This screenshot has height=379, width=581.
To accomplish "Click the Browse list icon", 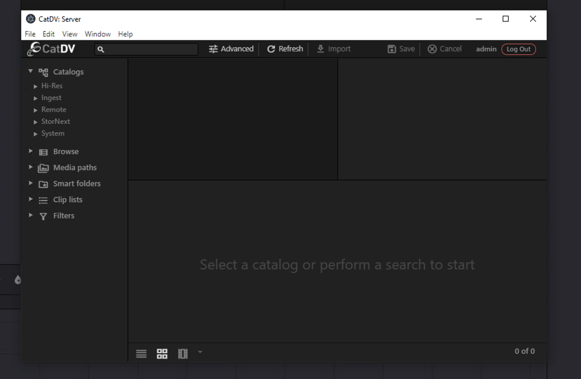I will pyautogui.click(x=43, y=152).
